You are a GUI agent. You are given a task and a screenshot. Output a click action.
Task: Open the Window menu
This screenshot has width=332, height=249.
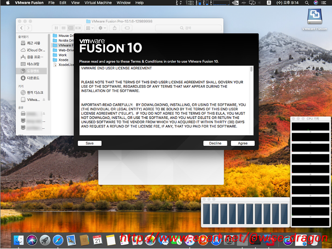123,3
